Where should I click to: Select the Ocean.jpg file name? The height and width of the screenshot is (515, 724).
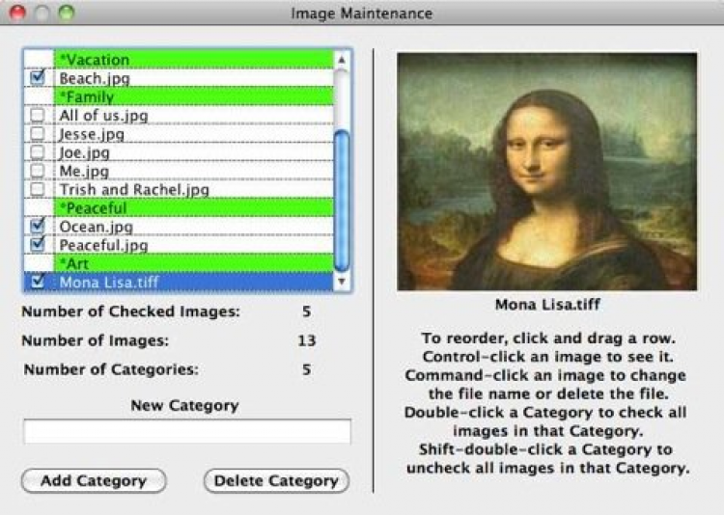point(96,227)
